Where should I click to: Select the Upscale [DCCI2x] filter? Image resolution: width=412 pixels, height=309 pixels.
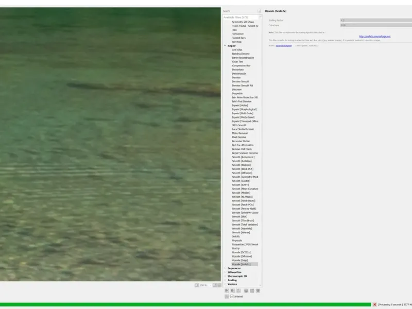click(241, 252)
